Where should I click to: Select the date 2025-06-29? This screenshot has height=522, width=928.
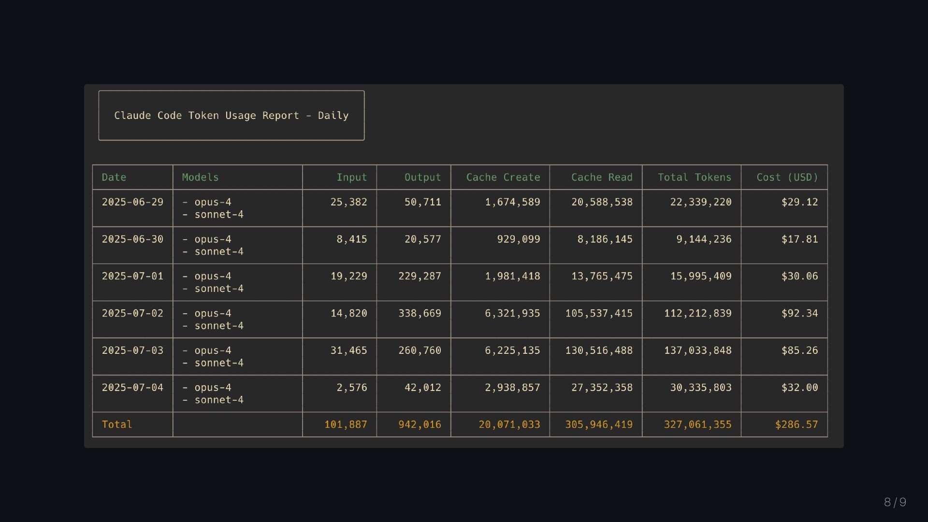132,202
